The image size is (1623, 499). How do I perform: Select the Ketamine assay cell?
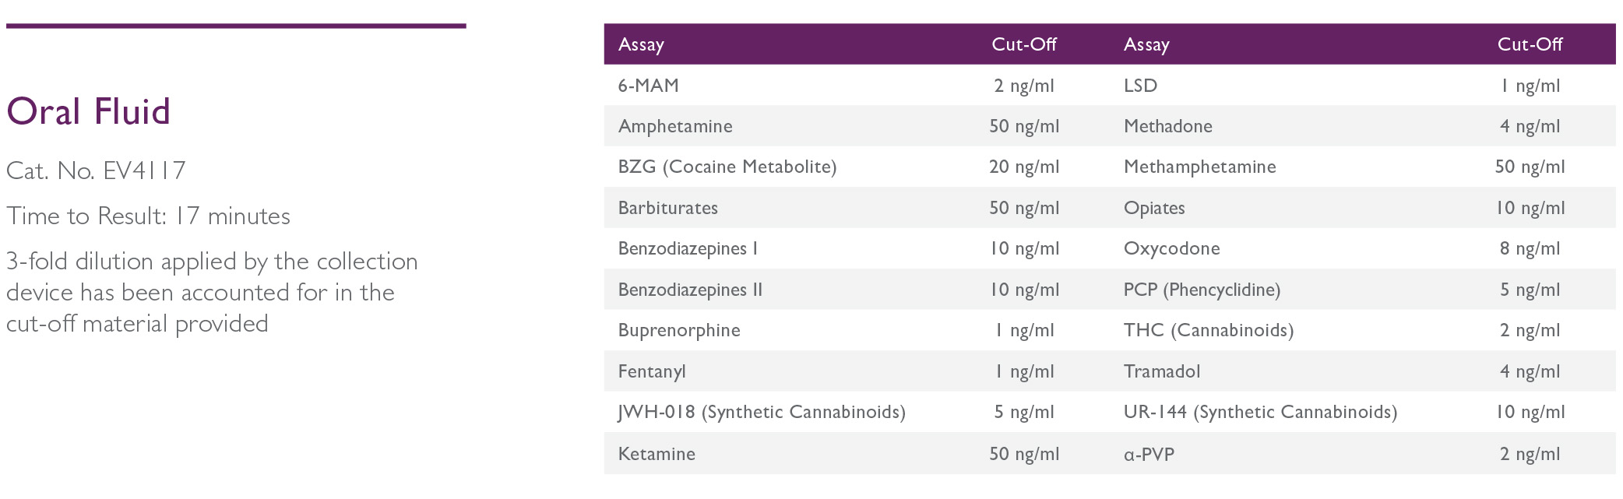tap(657, 454)
